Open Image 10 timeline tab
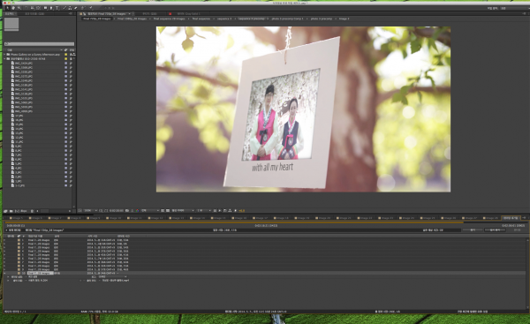This screenshot has width=530, height=324. click(x=114, y=218)
